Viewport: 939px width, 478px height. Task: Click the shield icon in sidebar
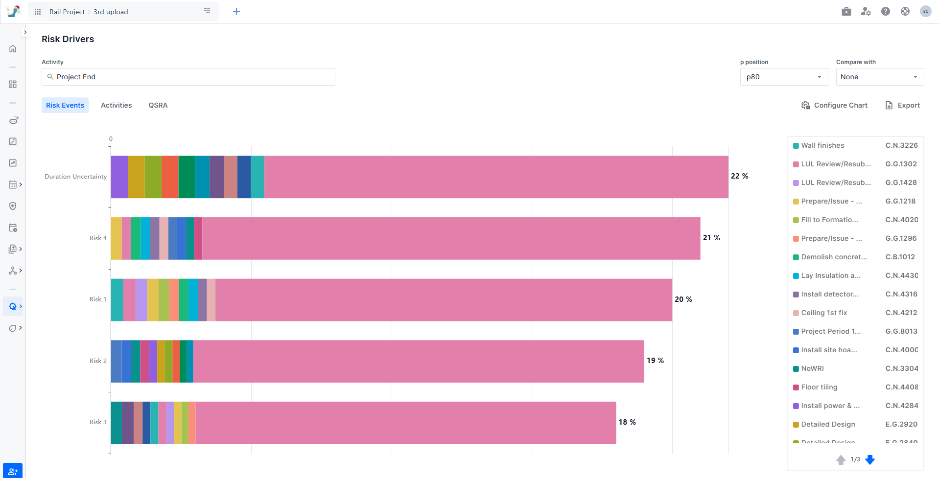(x=13, y=206)
